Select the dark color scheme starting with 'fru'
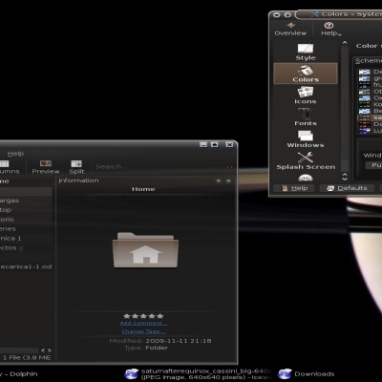 [x=370, y=85]
